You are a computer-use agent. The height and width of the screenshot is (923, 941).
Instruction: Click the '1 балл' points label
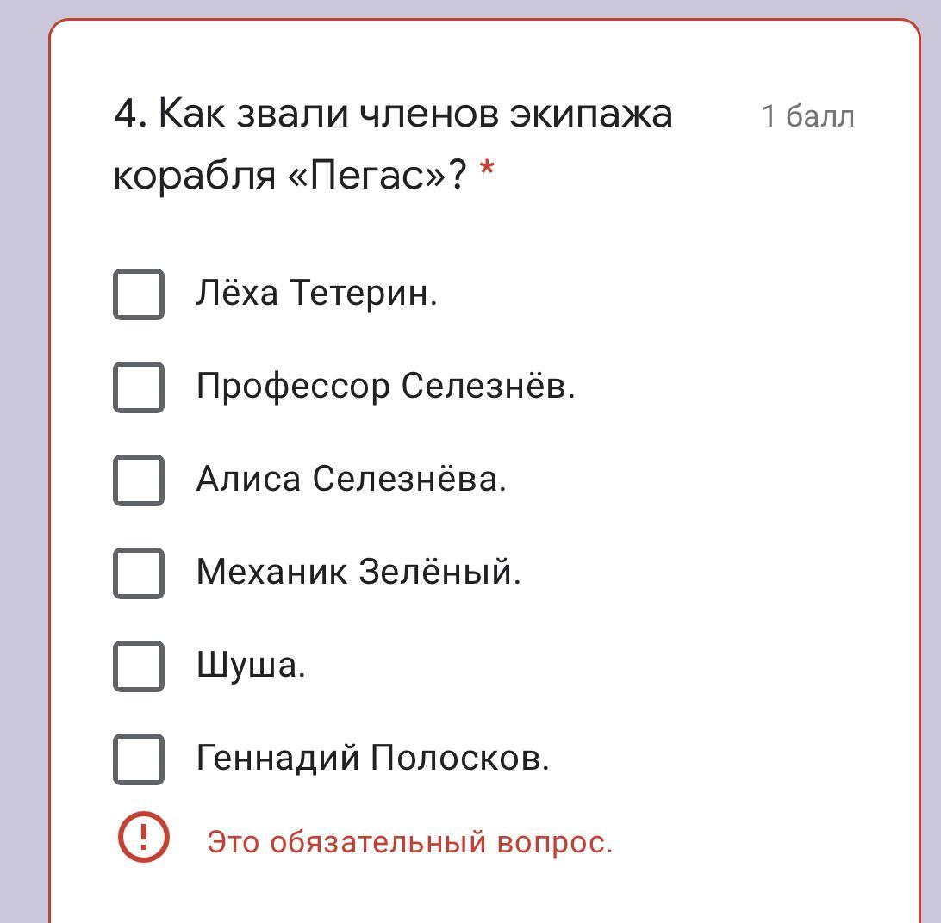[807, 116]
